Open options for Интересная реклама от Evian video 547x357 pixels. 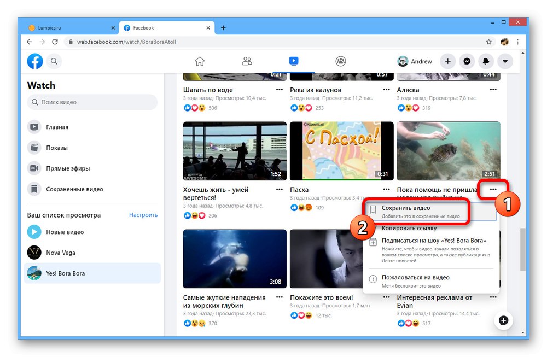point(493,297)
